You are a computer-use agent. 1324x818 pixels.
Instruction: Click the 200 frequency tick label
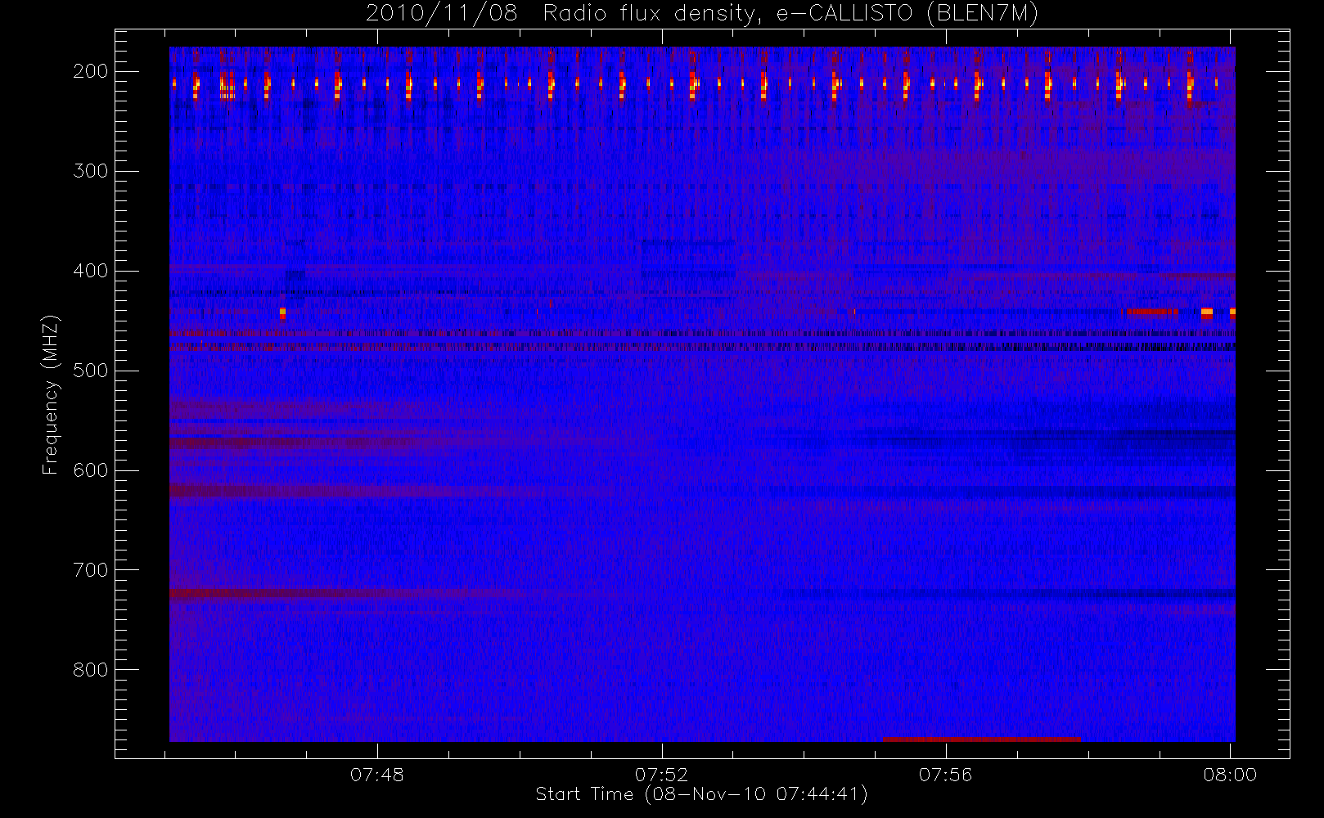point(91,71)
